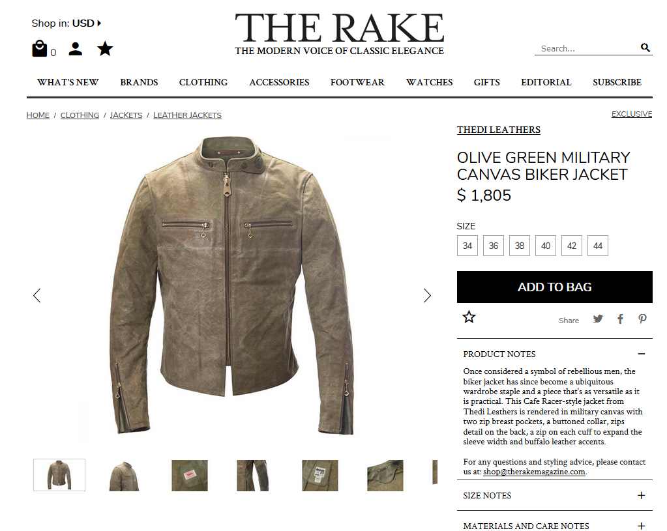Click the search magnifier icon
Screen dimensions: 667x531
pyautogui.click(x=645, y=48)
